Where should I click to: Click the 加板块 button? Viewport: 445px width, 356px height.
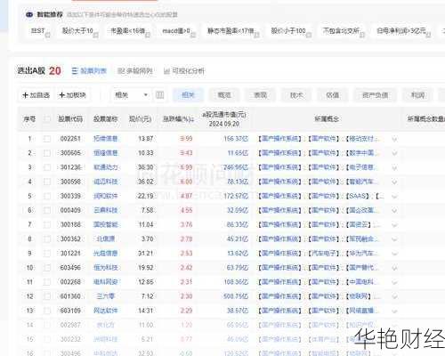pos(72,95)
